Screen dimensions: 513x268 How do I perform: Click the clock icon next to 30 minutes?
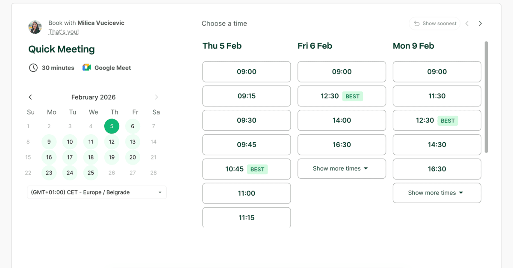(33, 68)
